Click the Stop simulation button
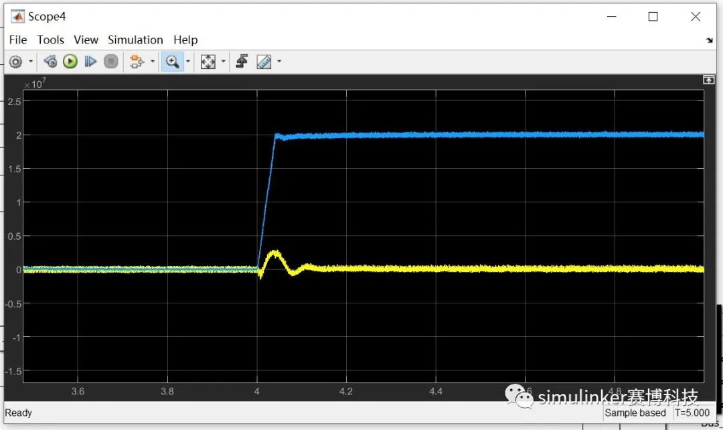Screen dimensions: 723x430 (x=110, y=62)
